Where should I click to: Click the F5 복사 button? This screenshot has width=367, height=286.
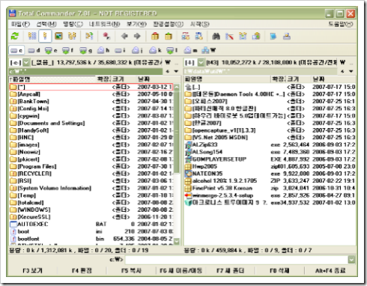tap(131, 270)
